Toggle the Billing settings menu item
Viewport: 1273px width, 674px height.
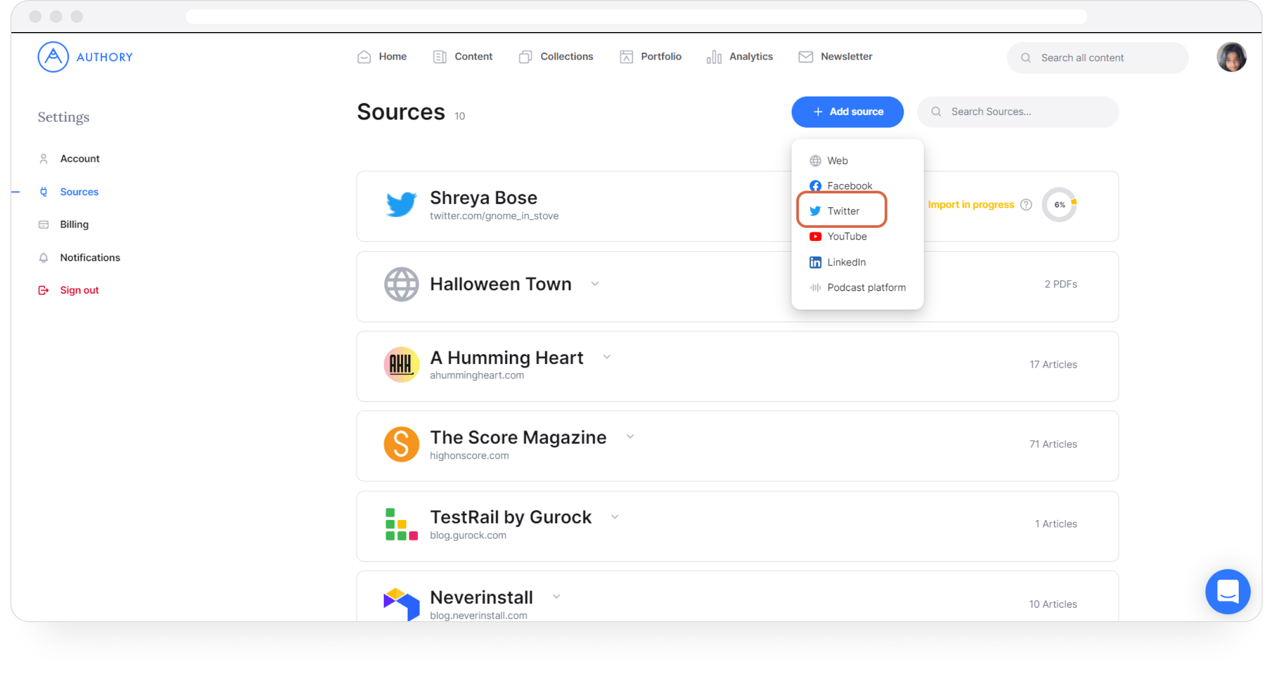(73, 224)
